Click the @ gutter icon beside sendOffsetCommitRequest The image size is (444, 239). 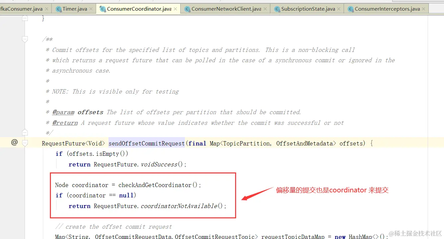[14, 142]
